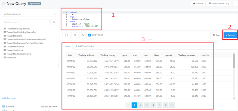Click the auto-complete toggle icon
This screenshot has width=238, height=111.
(83, 35)
